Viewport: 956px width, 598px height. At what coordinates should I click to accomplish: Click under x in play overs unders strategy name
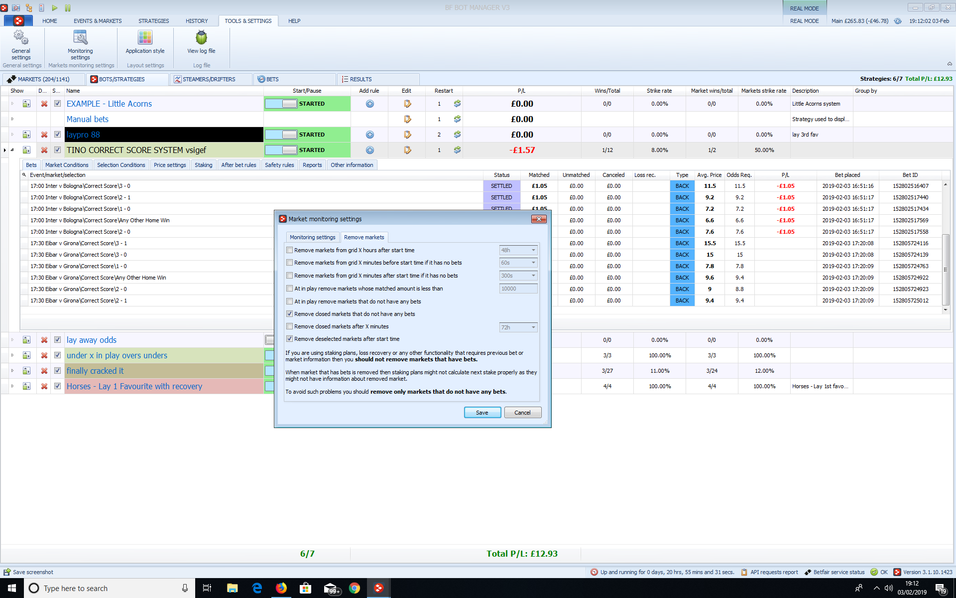(117, 355)
